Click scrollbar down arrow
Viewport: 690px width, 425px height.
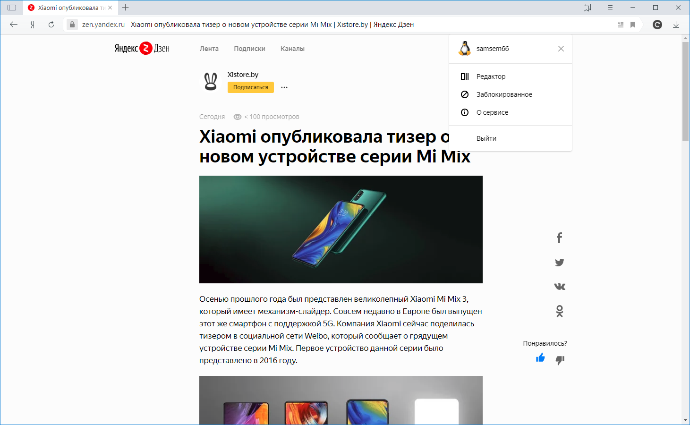[686, 420]
